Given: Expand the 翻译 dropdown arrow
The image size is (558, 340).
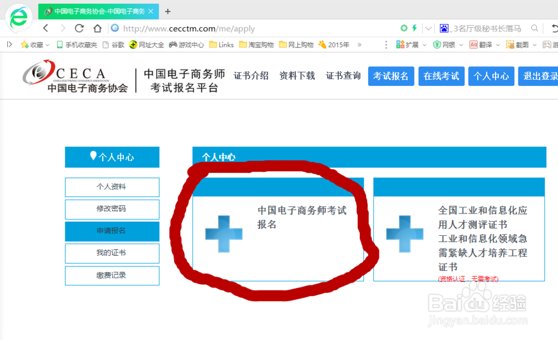Looking at the screenshot, I should pos(498,45).
